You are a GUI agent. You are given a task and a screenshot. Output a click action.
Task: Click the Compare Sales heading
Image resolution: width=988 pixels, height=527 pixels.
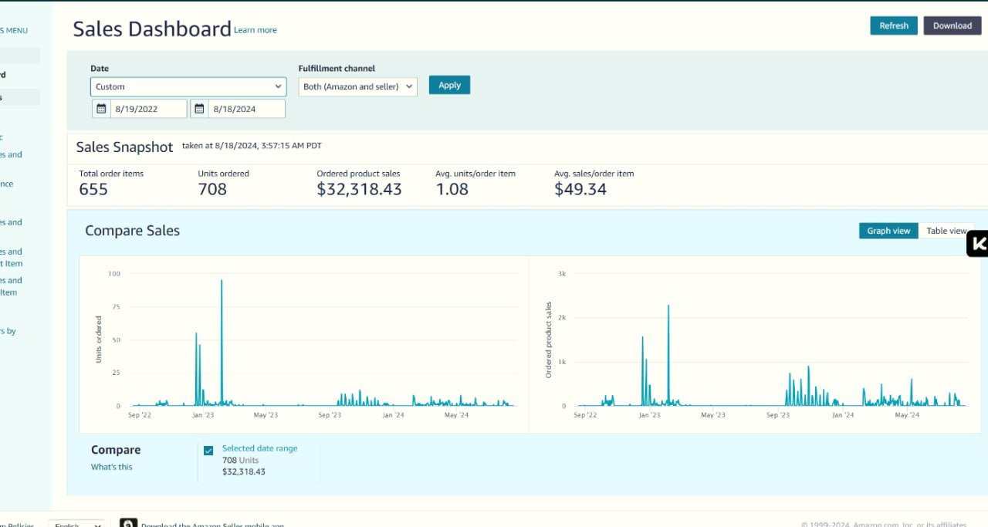(x=132, y=230)
